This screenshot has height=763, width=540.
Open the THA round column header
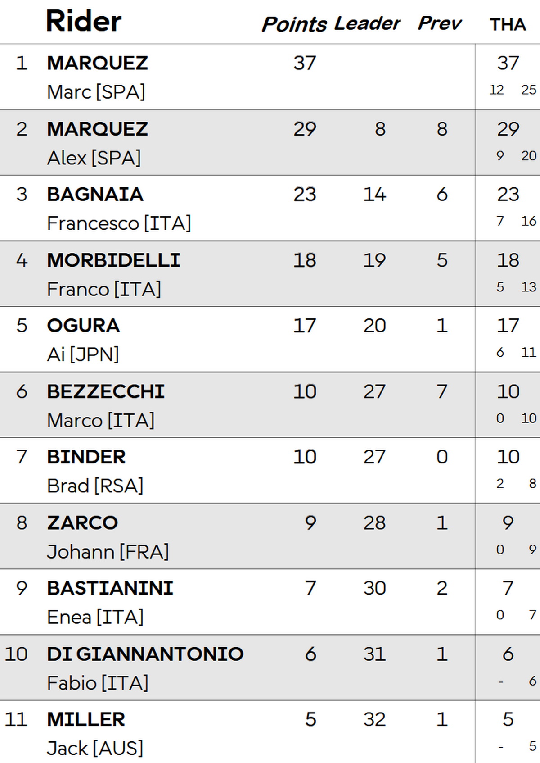(508, 24)
